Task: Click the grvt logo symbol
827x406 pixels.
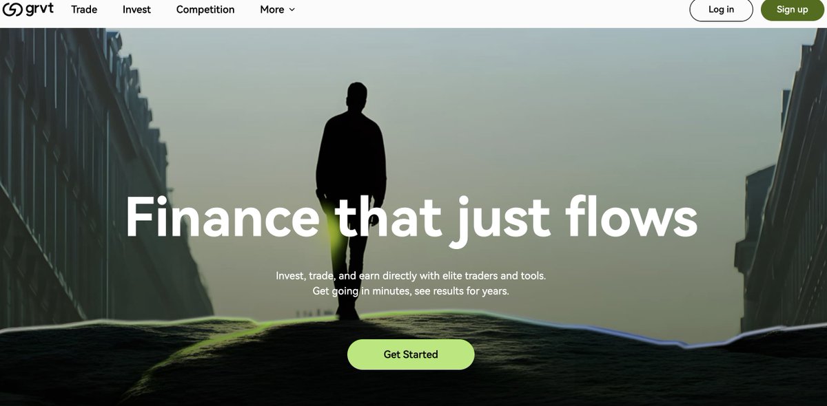Action: point(12,10)
